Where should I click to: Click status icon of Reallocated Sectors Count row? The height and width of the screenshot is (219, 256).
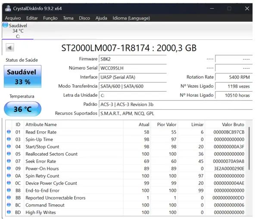point(9,154)
